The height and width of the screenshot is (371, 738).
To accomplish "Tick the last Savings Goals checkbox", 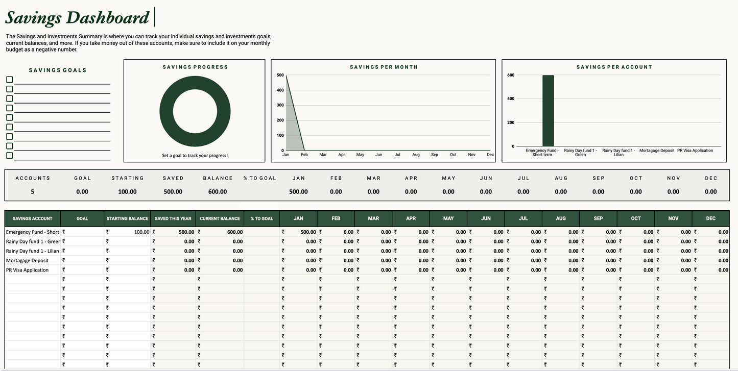I will click(x=9, y=155).
